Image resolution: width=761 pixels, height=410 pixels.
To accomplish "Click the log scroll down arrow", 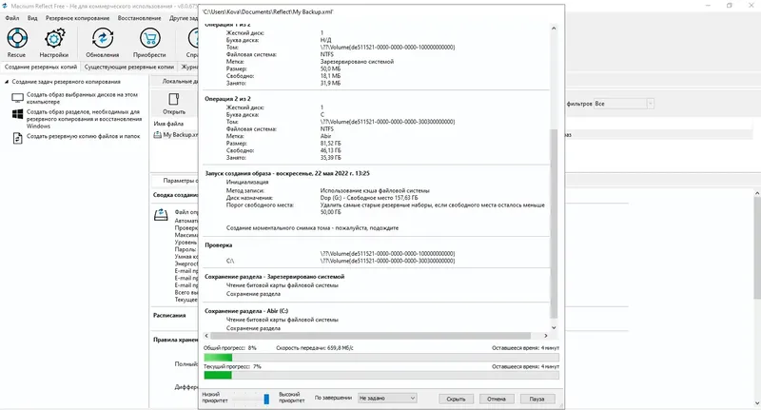I will [554, 328].
